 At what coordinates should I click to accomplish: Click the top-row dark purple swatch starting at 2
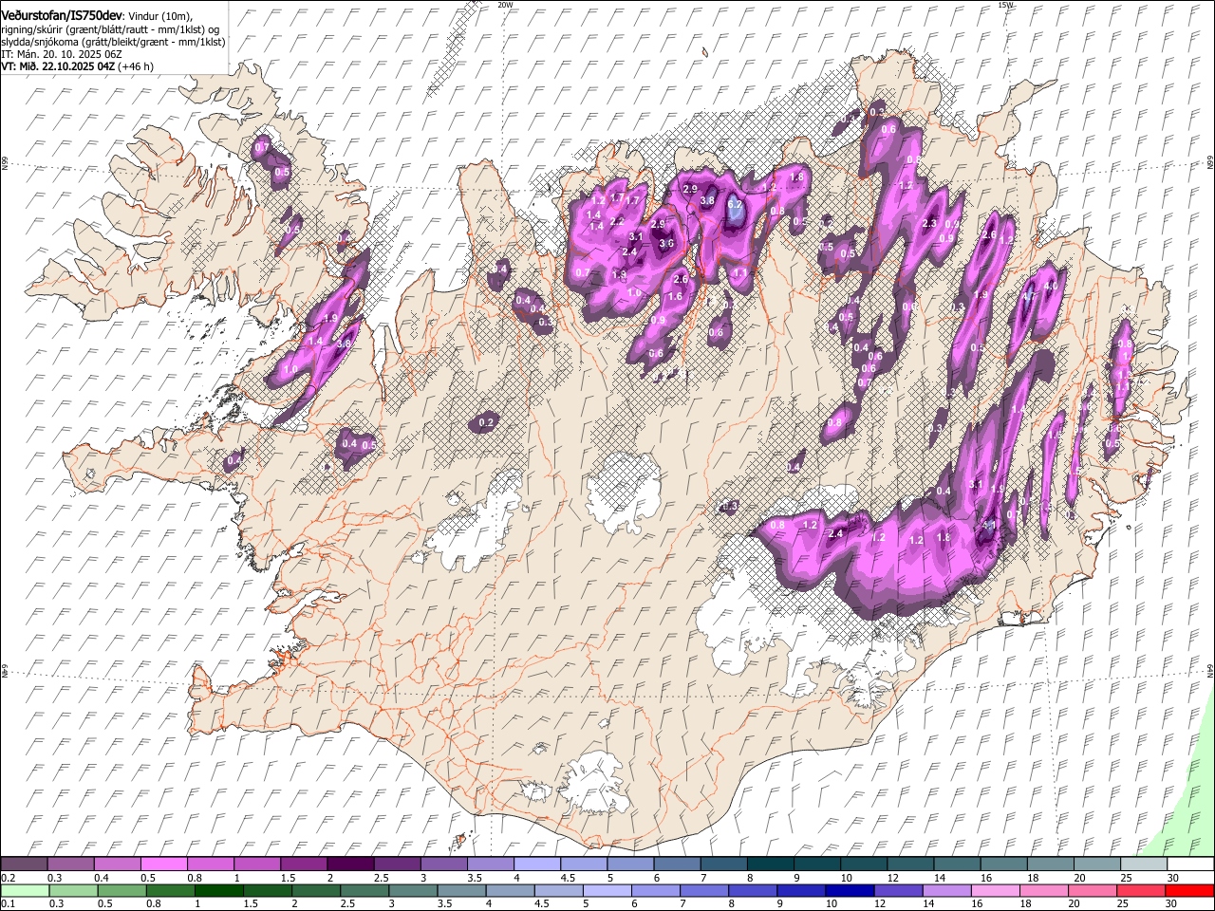(x=349, y=864)
